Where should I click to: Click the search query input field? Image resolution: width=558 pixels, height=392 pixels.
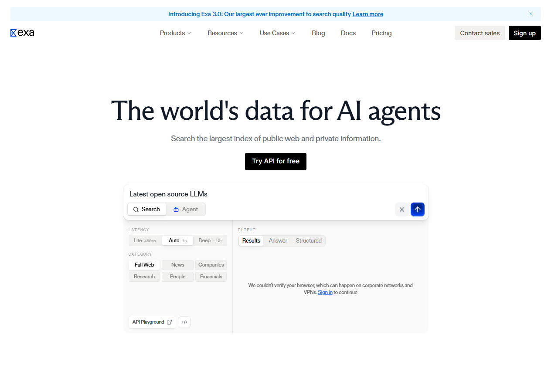click(276, 194)
